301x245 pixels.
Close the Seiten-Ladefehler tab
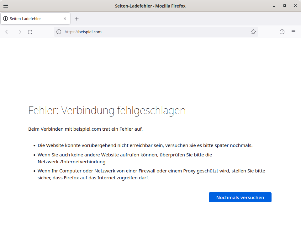[x=65, y=19]
